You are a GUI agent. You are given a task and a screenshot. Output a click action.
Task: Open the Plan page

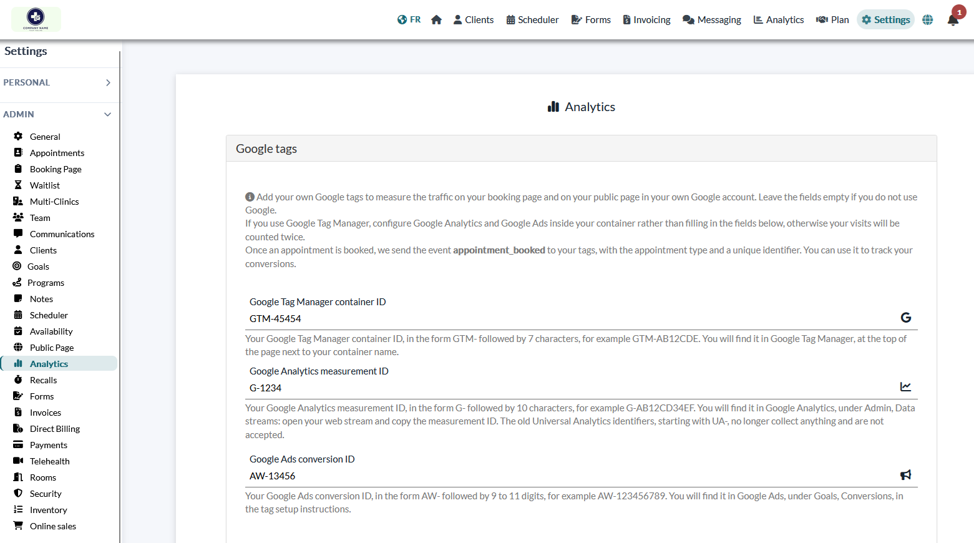pyautogui.click(x=833, y=19)
